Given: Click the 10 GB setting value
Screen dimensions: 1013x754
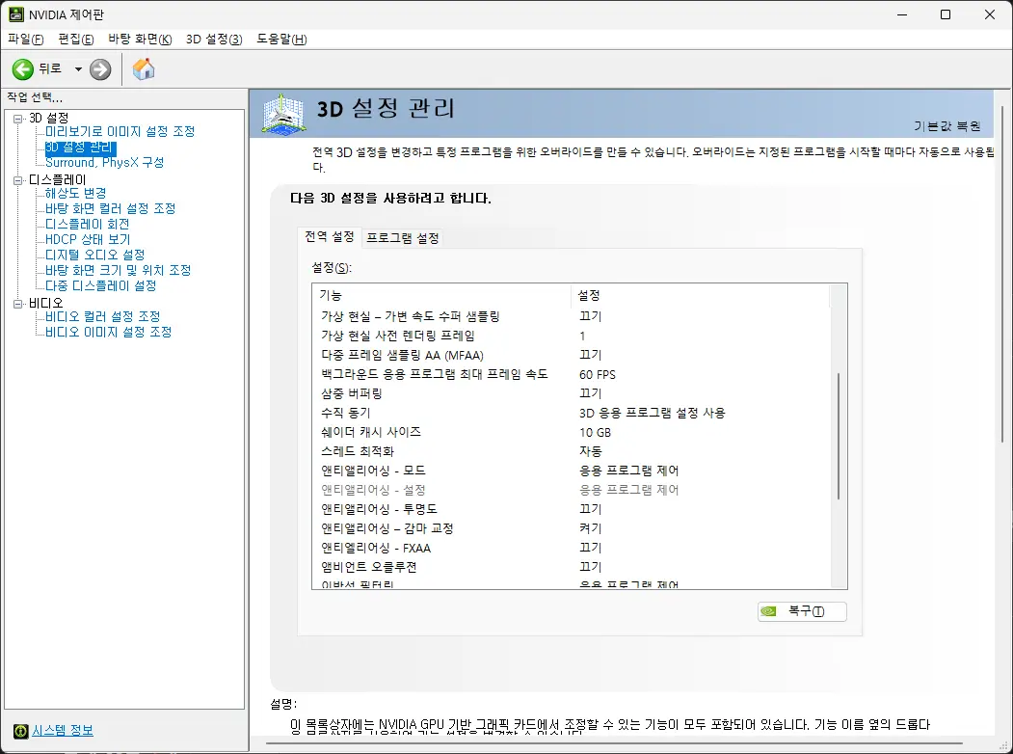Looking at the screenshot, I should coord(595,432).
